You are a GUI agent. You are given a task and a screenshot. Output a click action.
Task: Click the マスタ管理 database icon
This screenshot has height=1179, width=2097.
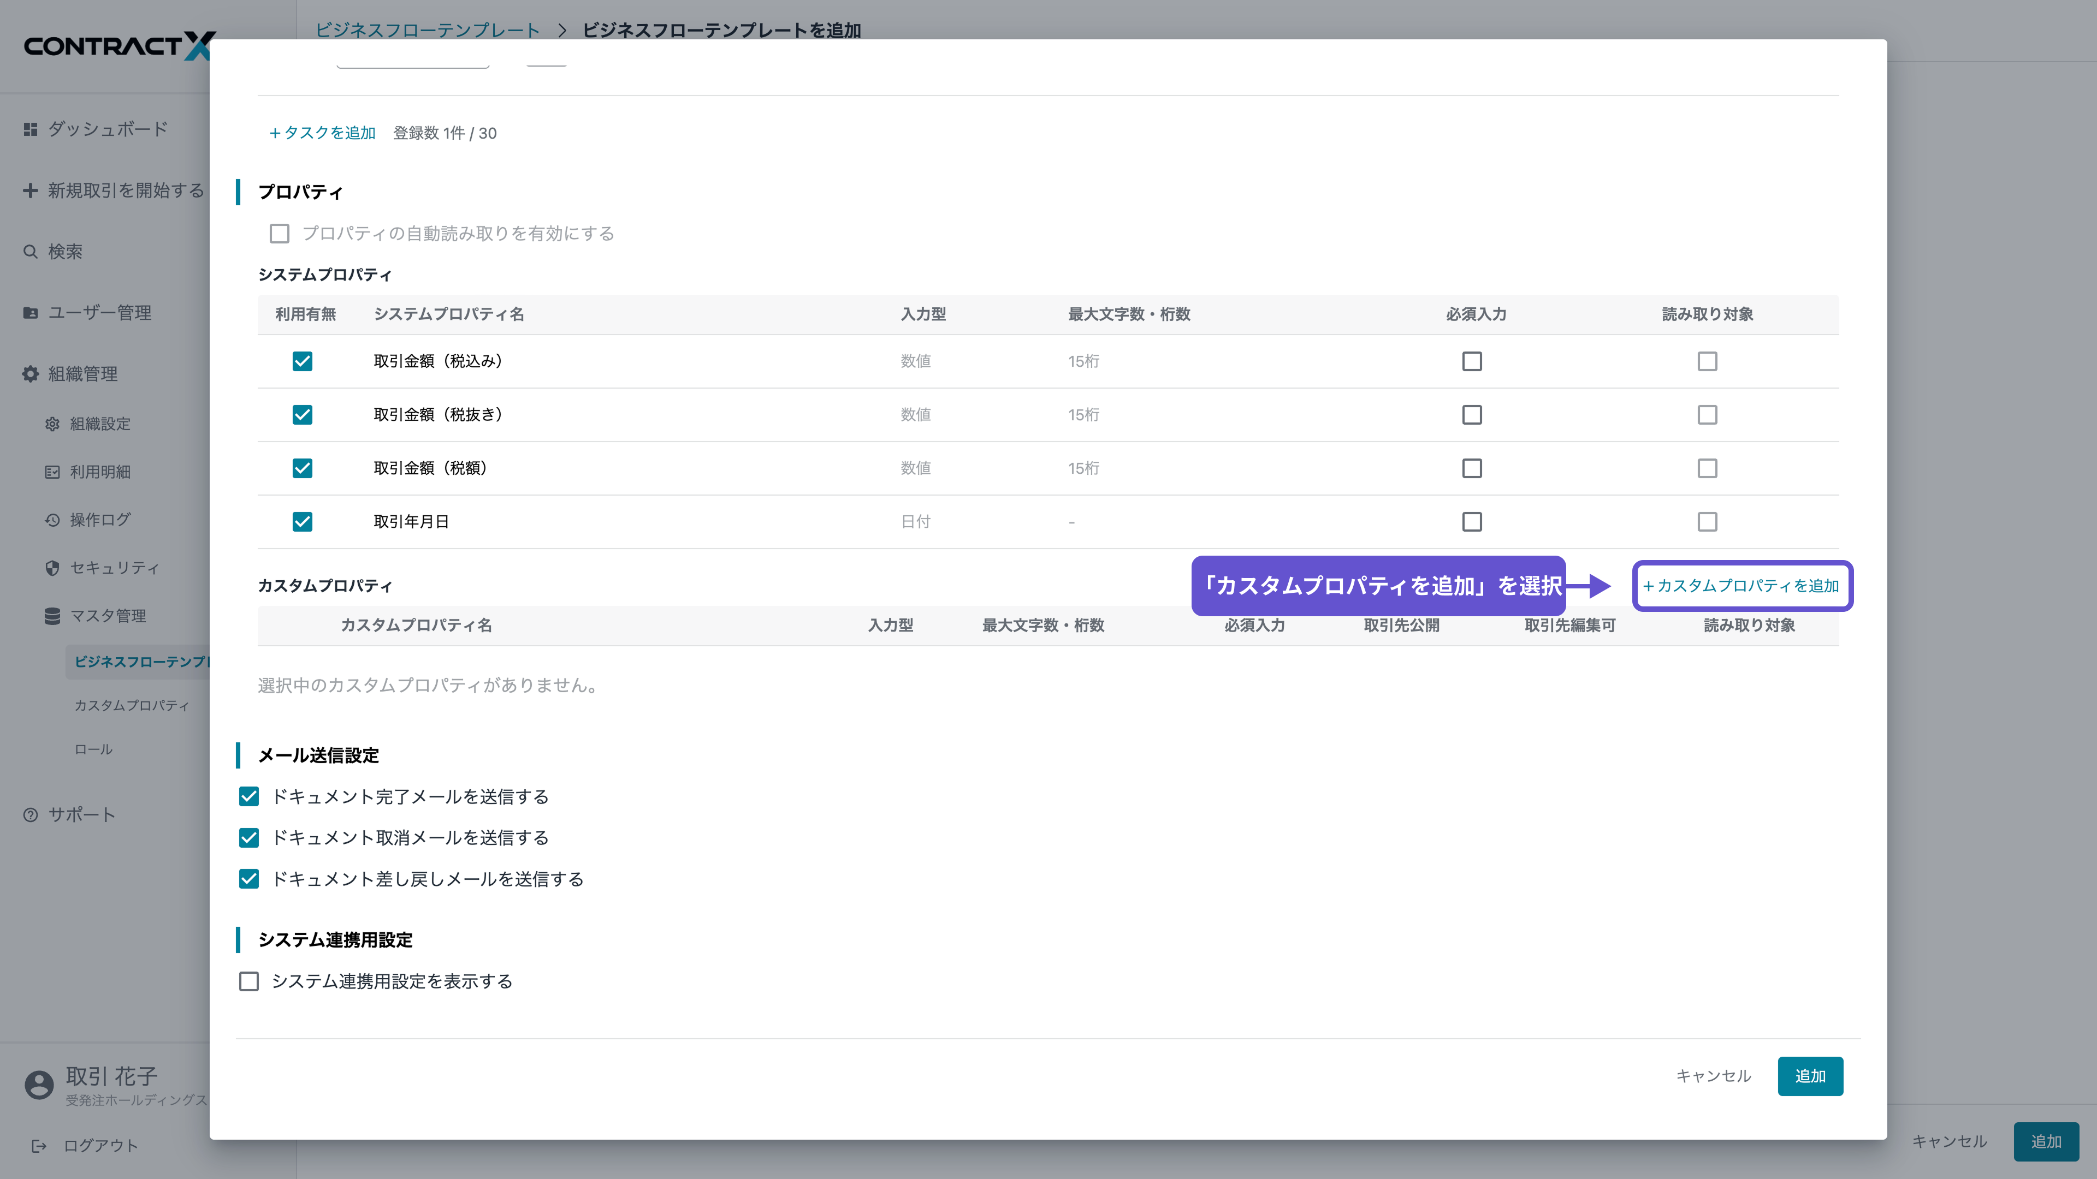pyautogui.click(x=52, y=616)
